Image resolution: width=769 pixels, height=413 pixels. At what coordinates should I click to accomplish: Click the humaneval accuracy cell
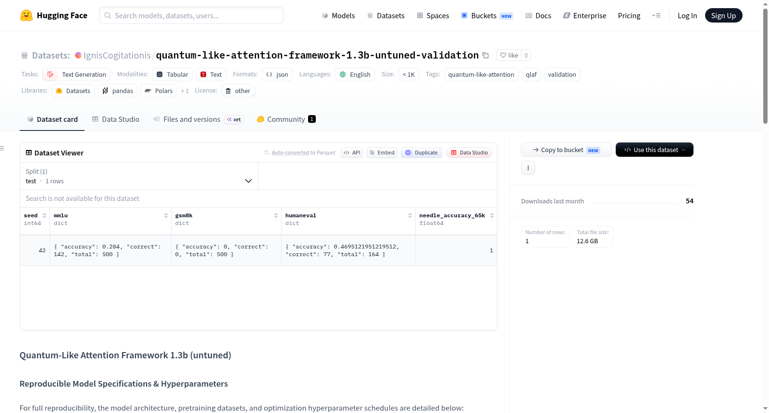point(348,250)
